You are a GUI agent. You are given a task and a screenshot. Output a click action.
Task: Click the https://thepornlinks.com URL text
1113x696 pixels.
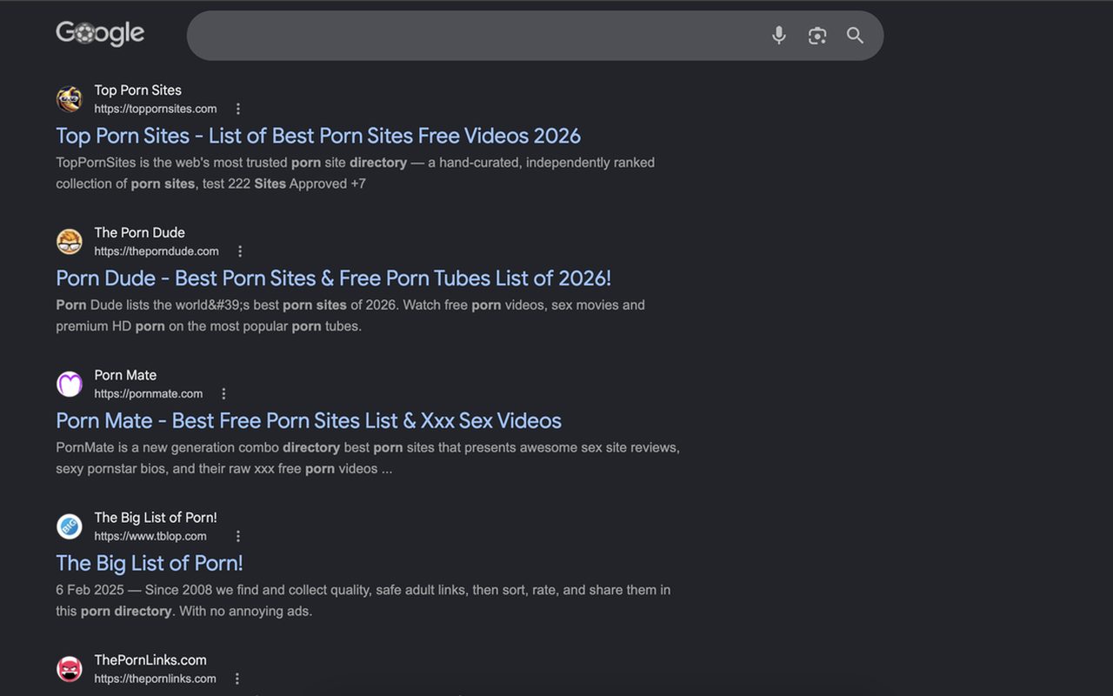[155, 679]
